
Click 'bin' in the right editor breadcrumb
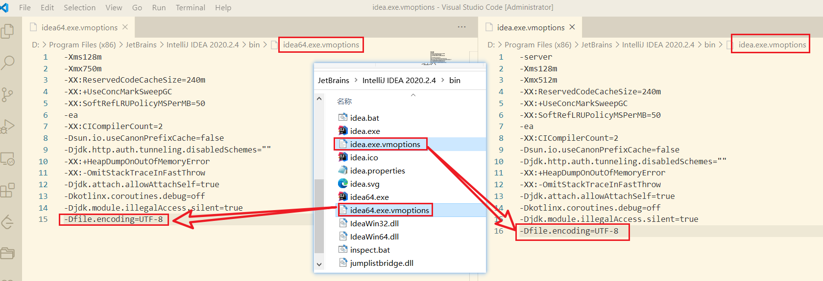point(710,44)
